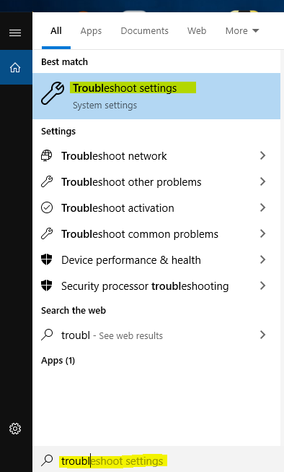The image size is (284, 472).
Task: Click the wrench icon beside Troubleshoot settings
Action: click(x=53, y=93)
